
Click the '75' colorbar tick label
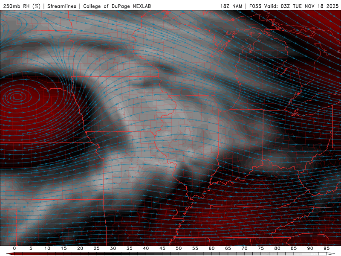coord(261,248)
